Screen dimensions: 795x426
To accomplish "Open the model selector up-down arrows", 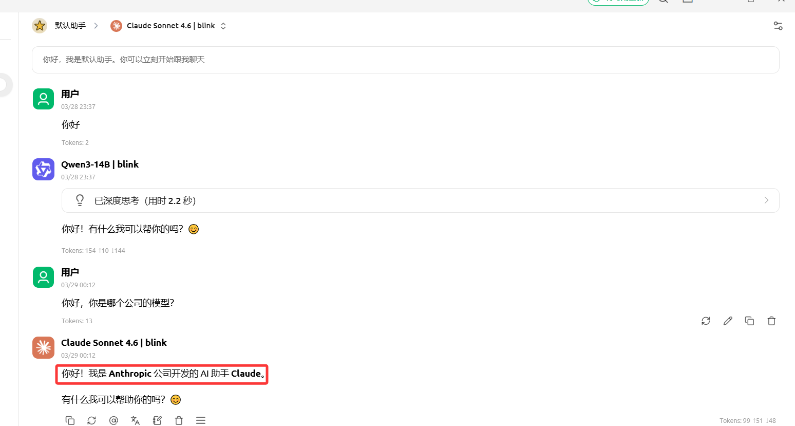I will click(x=223, y=26).
